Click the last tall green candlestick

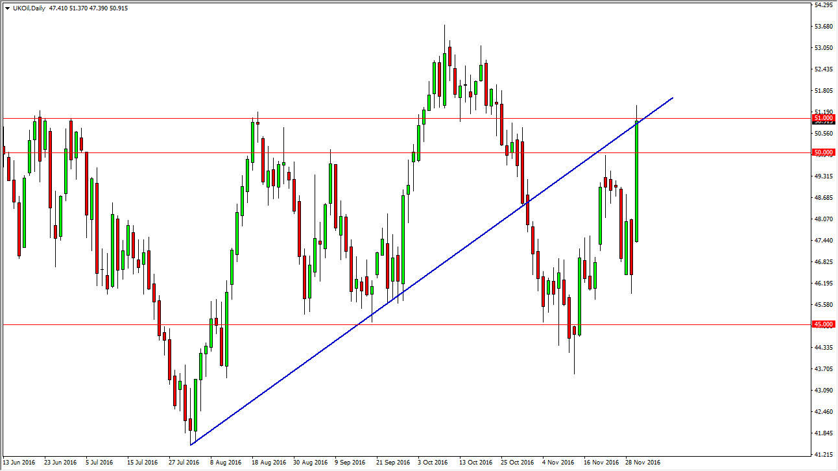coord(637,182)
